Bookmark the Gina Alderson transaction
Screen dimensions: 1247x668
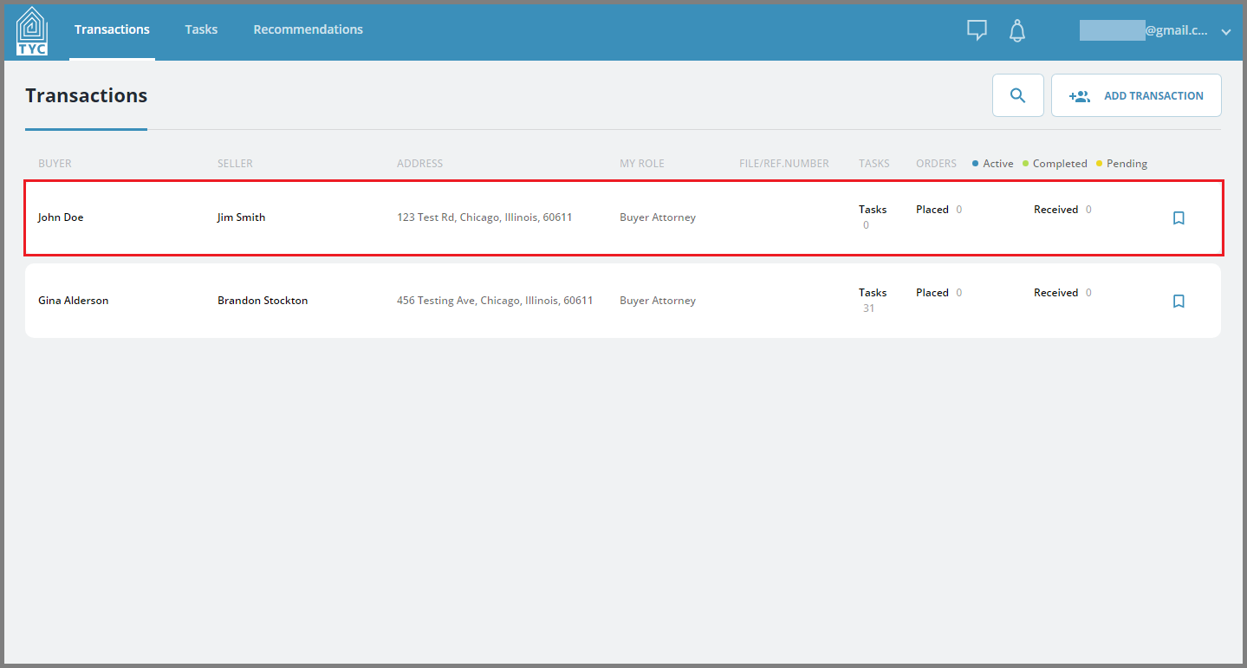(1178, 301)
